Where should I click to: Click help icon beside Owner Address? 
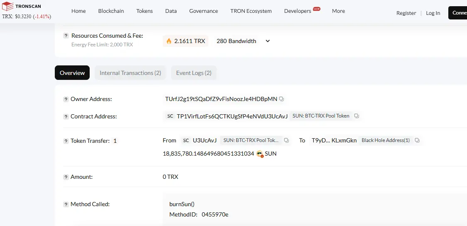(x=66, y=99)
